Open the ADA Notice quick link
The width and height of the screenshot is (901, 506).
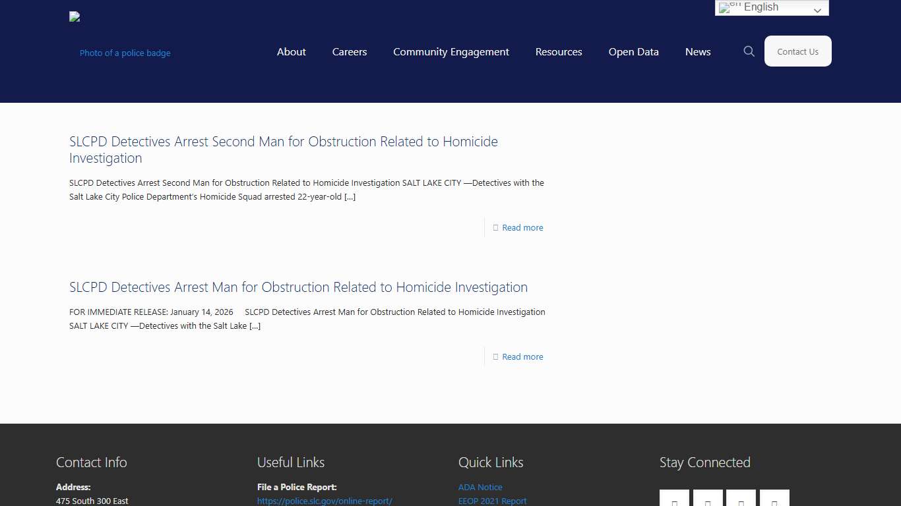[x=480, y=488]
